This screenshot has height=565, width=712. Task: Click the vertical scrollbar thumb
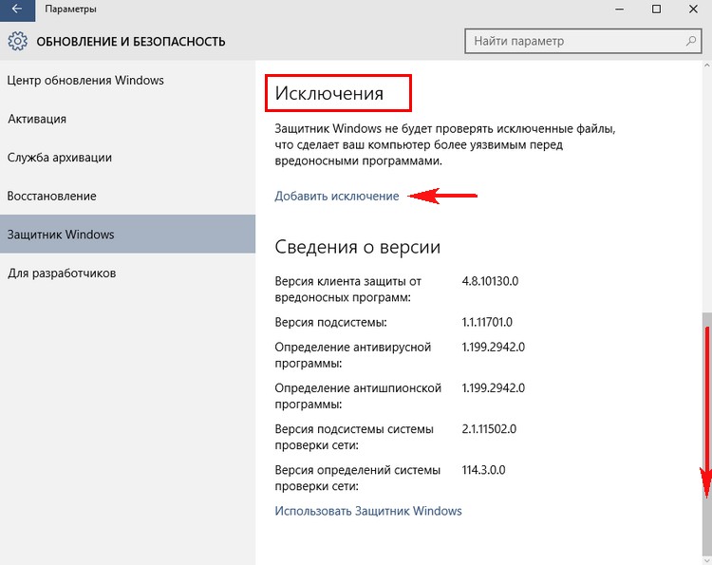pyautogui.click(x=707, y=434)
